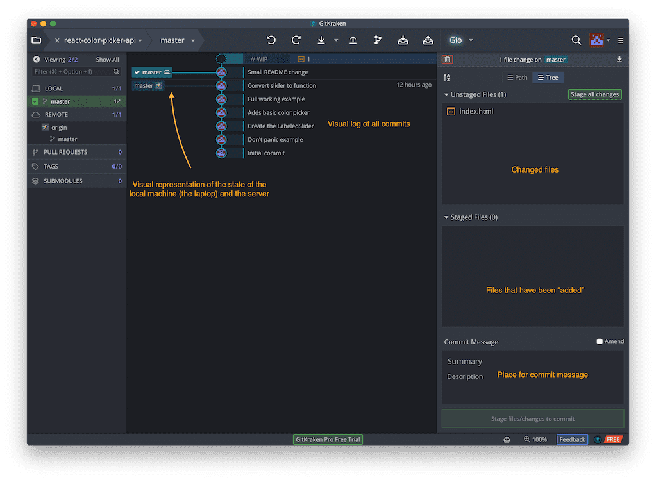Select commit 'Full working example'
The height and width of the screenshot is (481, 656).
276,99
